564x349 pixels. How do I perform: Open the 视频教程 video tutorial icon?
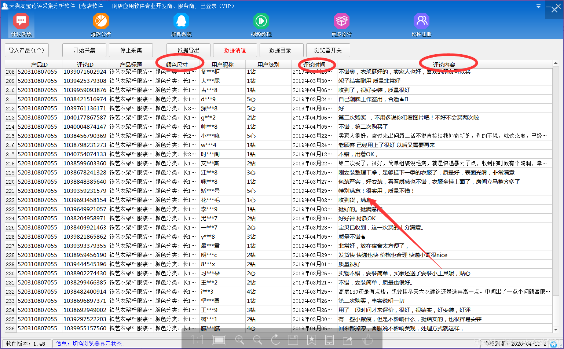point(261,25)
